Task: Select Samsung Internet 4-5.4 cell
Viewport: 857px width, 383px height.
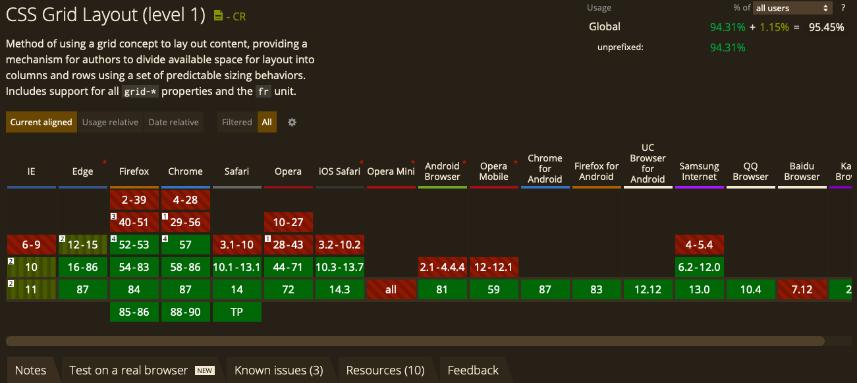Action: coord(700,245)
